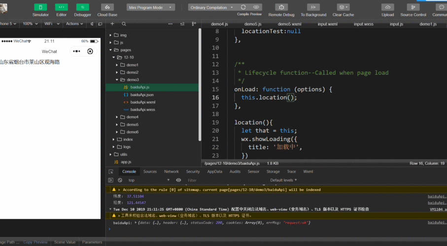The height and width of the screenshot is (246, 447).
Task: Open app.js file
Action: [x=126, y=162]
